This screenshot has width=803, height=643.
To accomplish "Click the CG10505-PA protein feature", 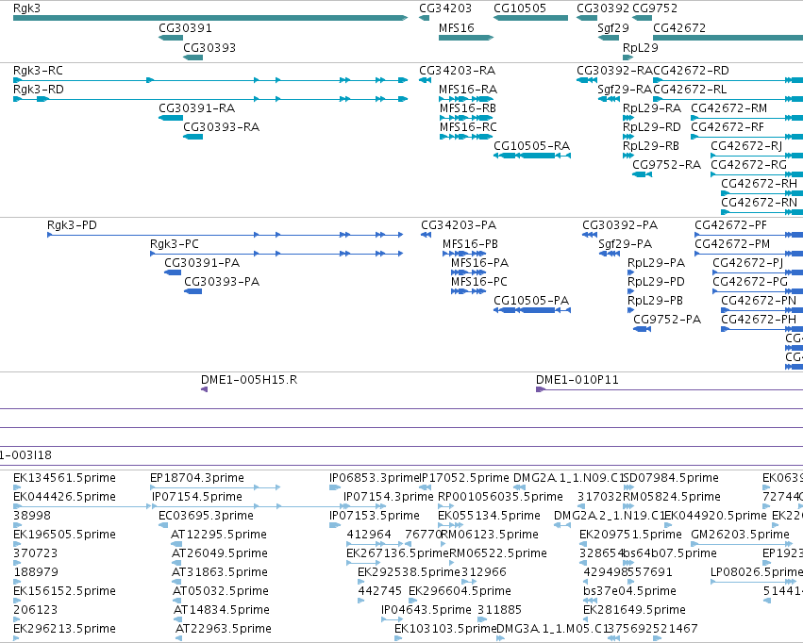I will (x=532, y=310).
